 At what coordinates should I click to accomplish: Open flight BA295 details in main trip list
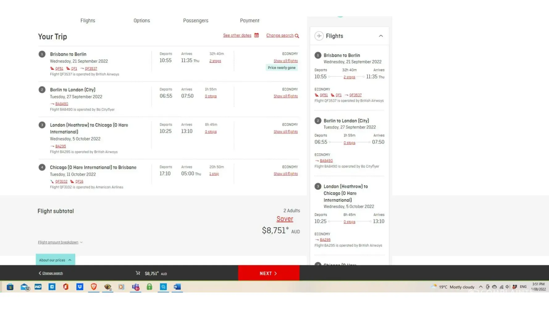tap(61, 146)
